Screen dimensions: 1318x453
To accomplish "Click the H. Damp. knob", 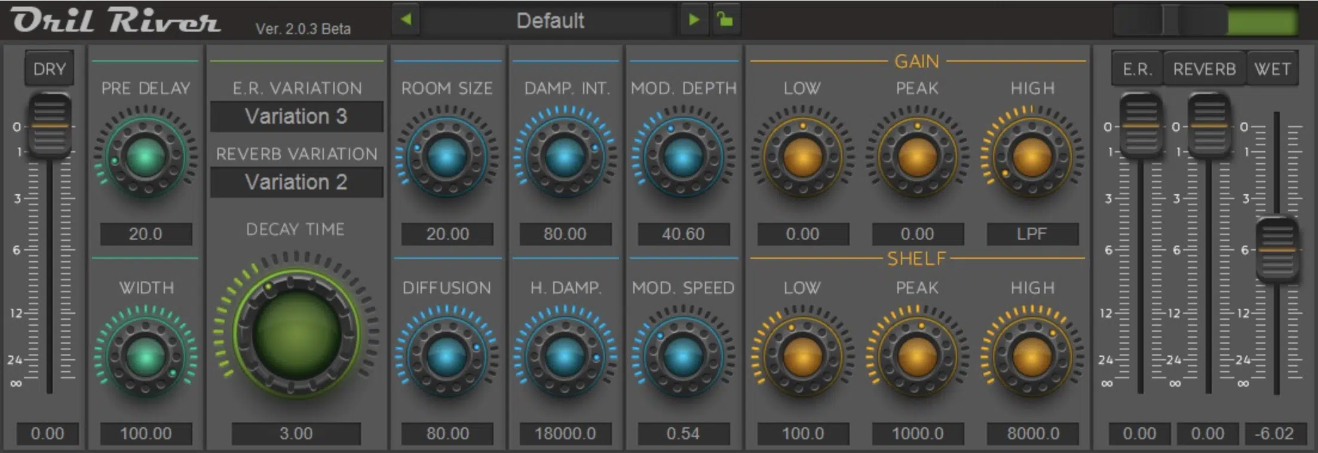I will click(x=565, y=357).
